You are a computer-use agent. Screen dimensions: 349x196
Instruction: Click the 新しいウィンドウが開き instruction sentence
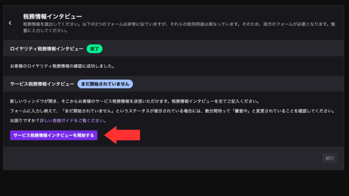pyautogui.click(x=135, y=101)
